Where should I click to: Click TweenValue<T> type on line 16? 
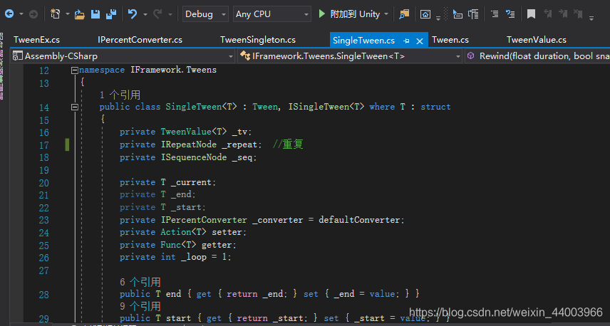pos(194,132)
